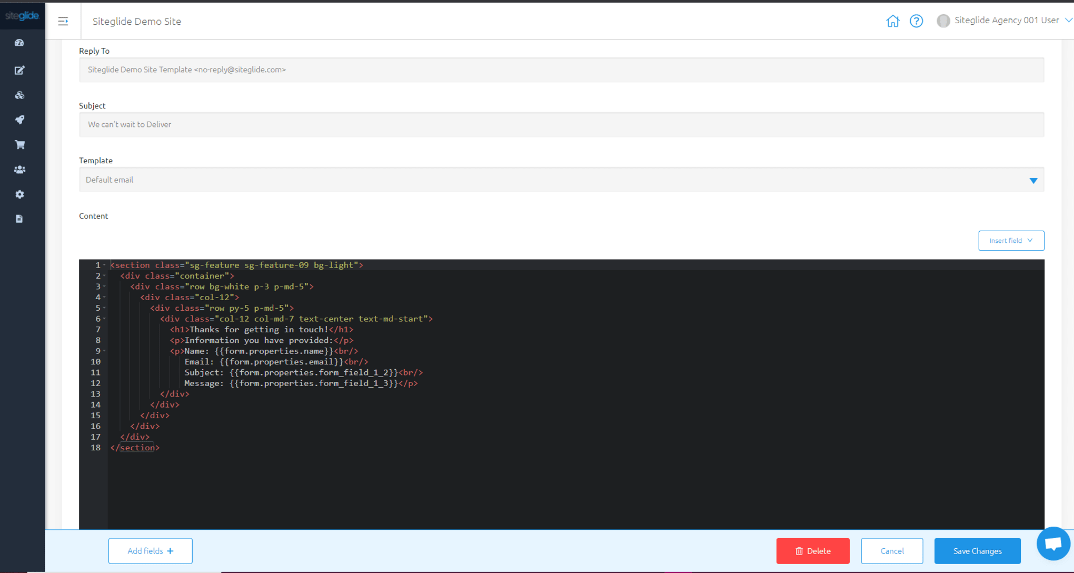Click the {{form.properties.name}} code line

pyautogui.click(x=264, y=351)
